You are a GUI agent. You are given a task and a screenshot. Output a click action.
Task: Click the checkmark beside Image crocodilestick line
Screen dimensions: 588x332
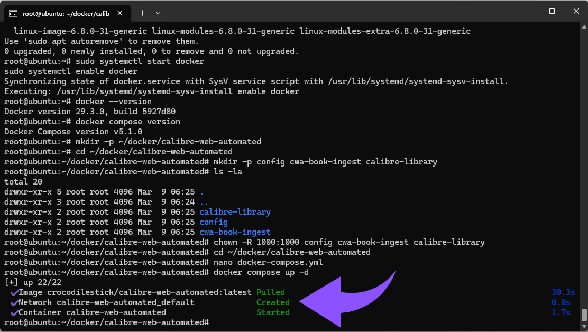(14, 292)
